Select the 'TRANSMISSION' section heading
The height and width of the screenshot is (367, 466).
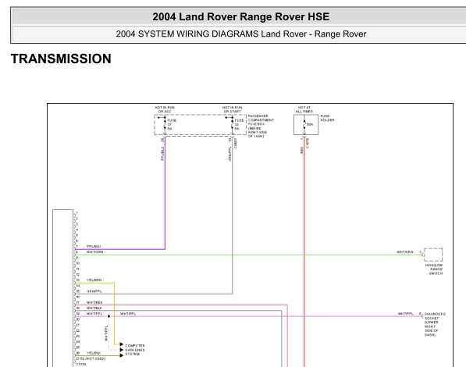coord(61,59)
